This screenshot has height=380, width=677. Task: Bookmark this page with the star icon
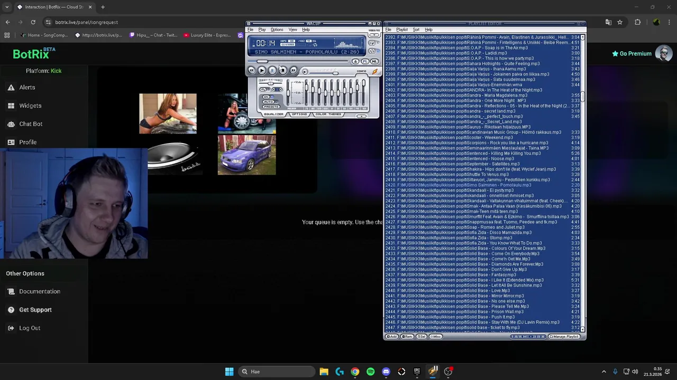point(620,22)
